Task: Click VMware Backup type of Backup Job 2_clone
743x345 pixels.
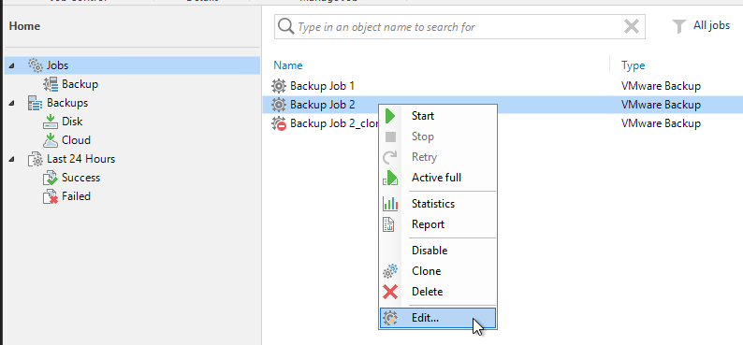Action: [x=661, y=123]
